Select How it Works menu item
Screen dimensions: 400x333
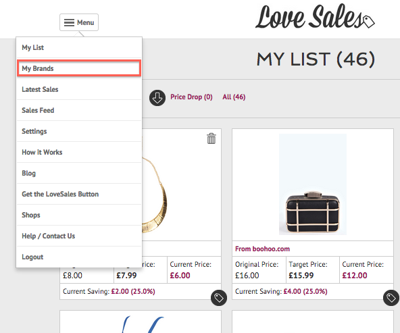79,152
